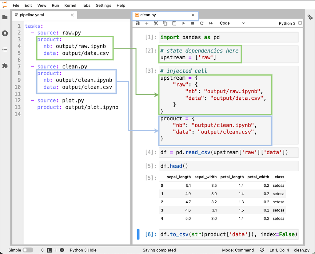Select cell 4 with pd.read_csv
The width and height of the screenshot is (315, 254).
point(229,153)
